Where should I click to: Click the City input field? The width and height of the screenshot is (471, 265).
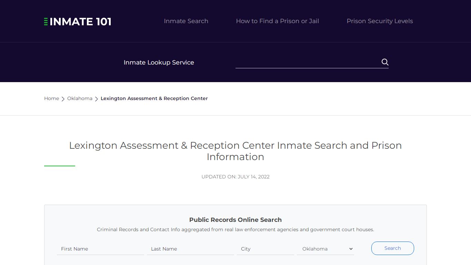point(265,249)
